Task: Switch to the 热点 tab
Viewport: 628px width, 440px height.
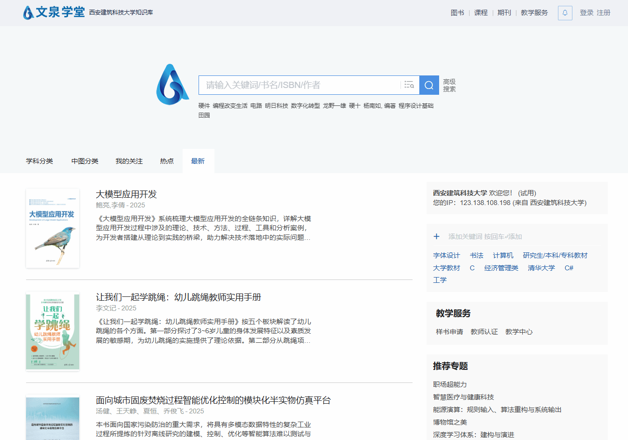Action: (167, 161)
